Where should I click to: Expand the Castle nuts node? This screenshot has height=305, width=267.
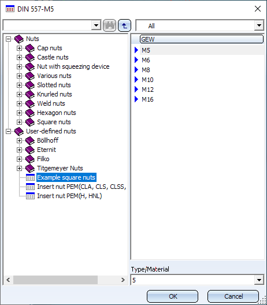coord(19,57)
